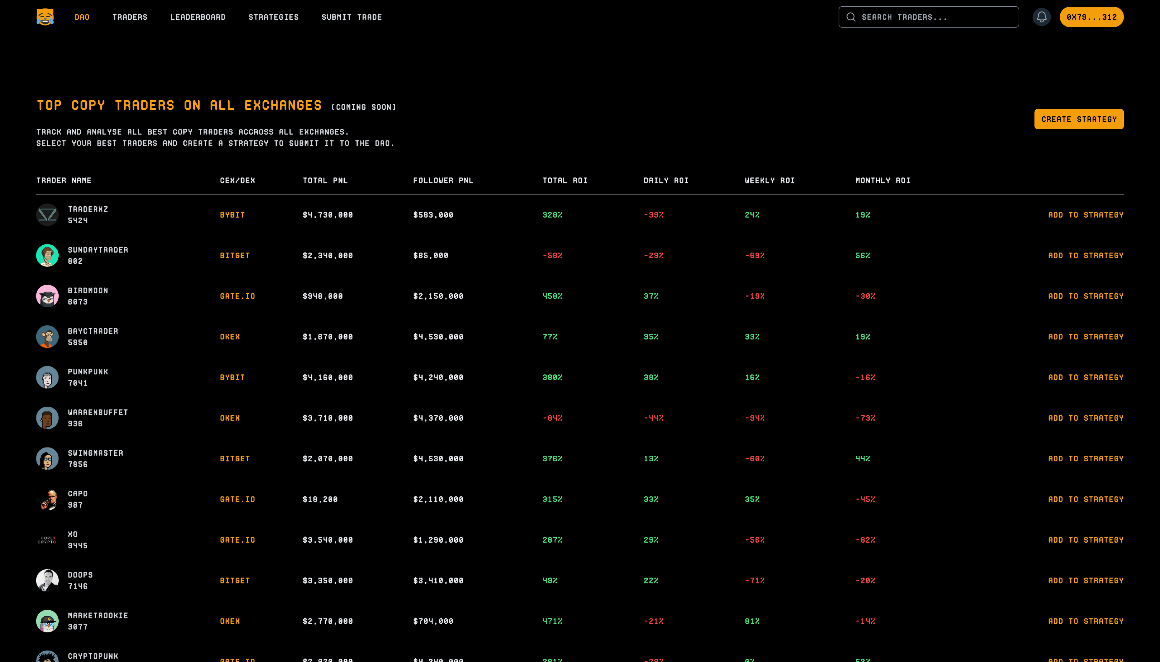The height and width of the screenshot is (662, 1160).
Task: Open the Leaderboard nav tab
Action: point(198,17)
